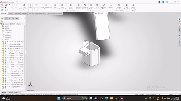The width and height of the screenshot is (181, 101).
Task: Click the taskbar Search box
Action: click(x=75, y=98)
